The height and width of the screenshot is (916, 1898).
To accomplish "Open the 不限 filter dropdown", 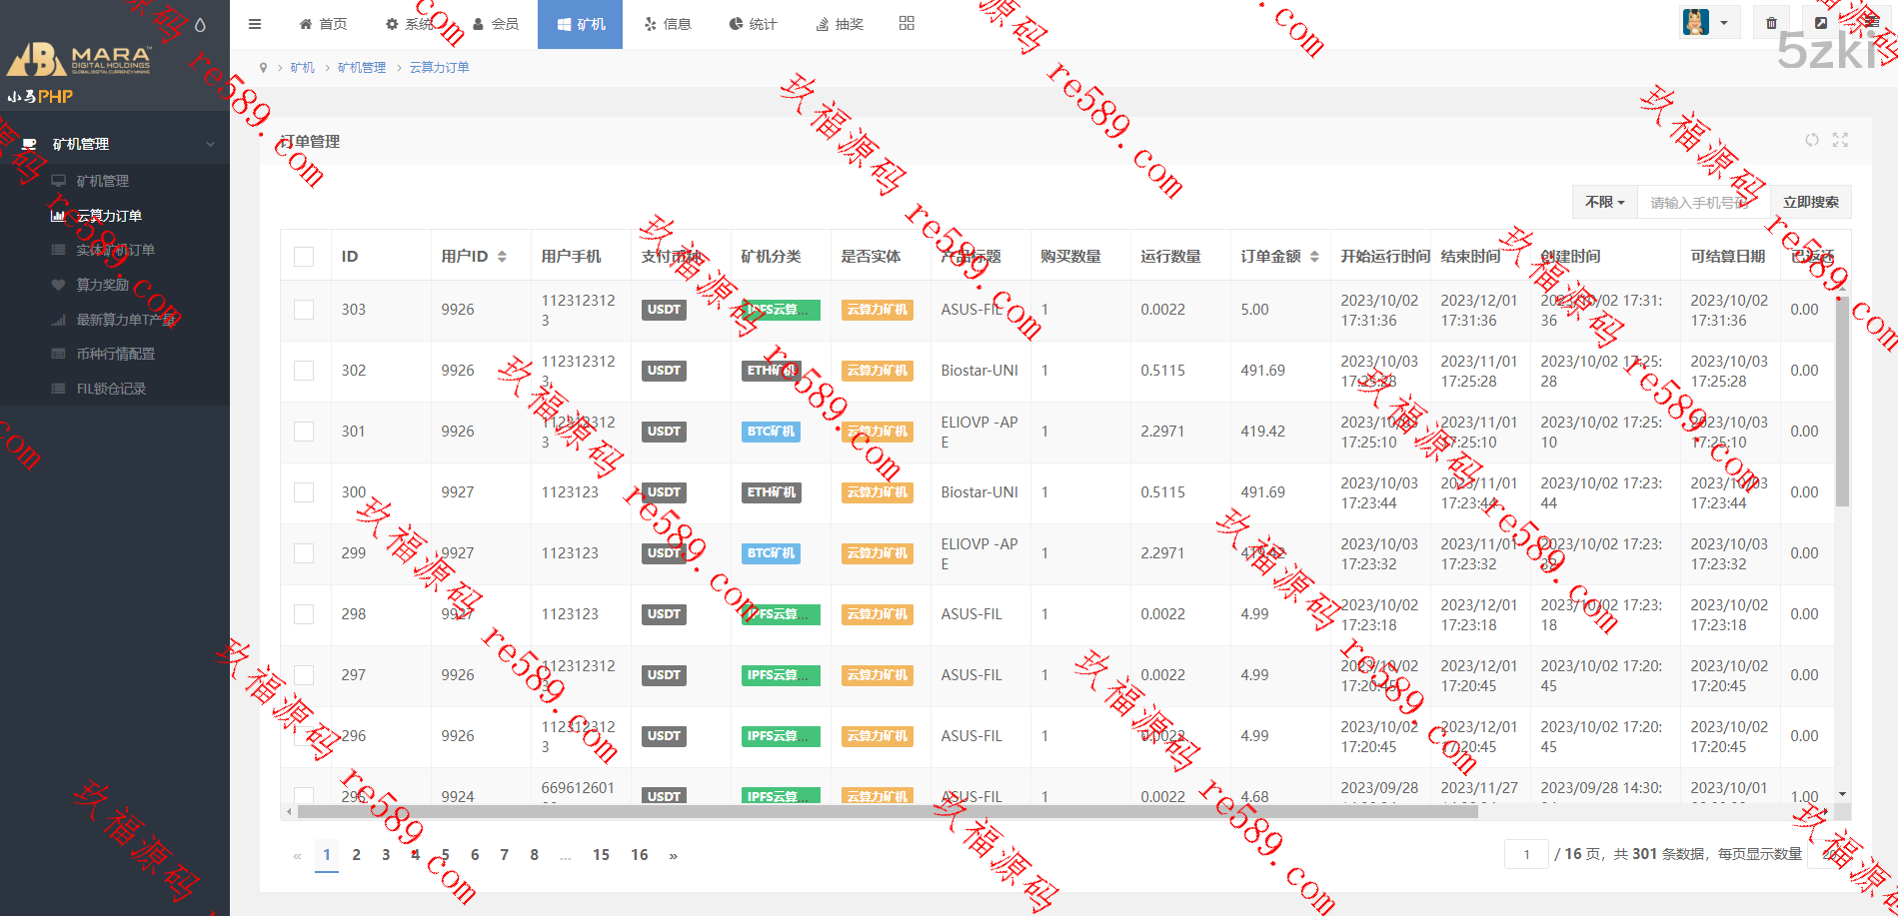I will [1604, 202].
